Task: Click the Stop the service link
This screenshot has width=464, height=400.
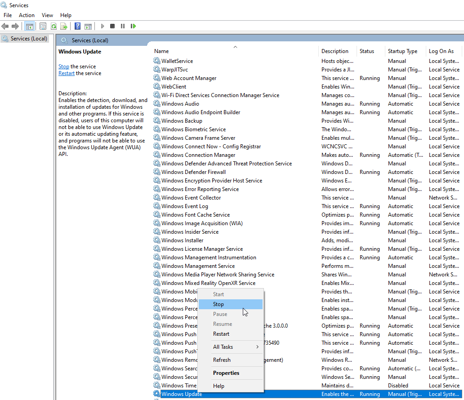Action: pyautogui.click(x=63, y=66)
